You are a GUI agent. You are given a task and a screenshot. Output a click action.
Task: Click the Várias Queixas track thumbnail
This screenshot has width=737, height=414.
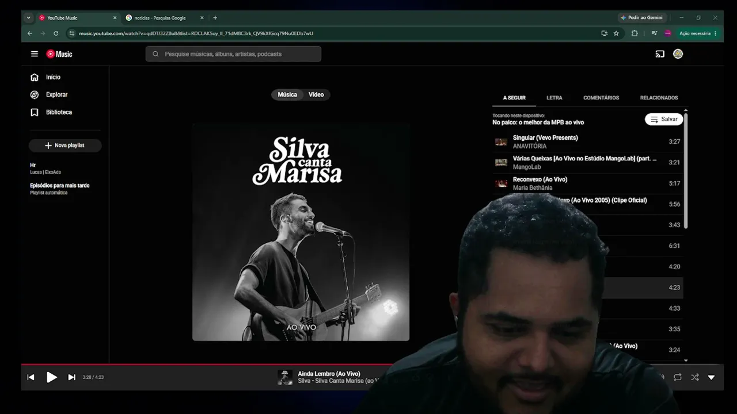501,163
